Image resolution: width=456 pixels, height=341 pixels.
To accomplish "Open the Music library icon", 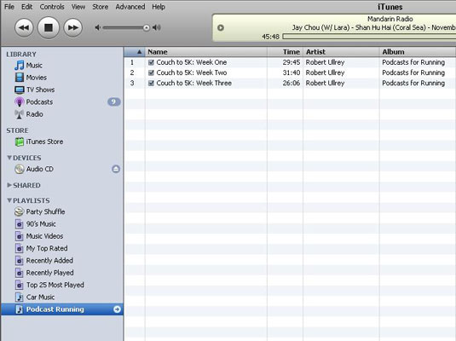I will pos(20,65).
